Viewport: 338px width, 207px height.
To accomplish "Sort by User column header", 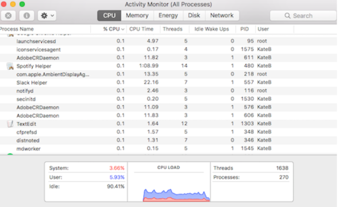I will click(263, 29).
